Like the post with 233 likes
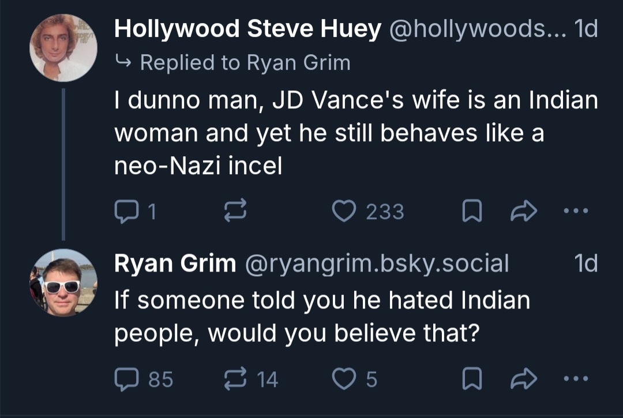The image size is (623, 418). pos(343,212)
